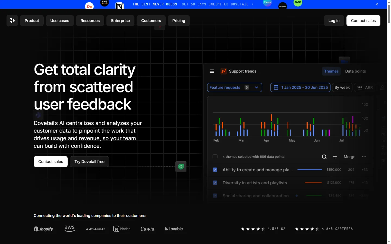The image size is (391, 244).
Task: Click the search icon in themes list
Action: [324, 157]
